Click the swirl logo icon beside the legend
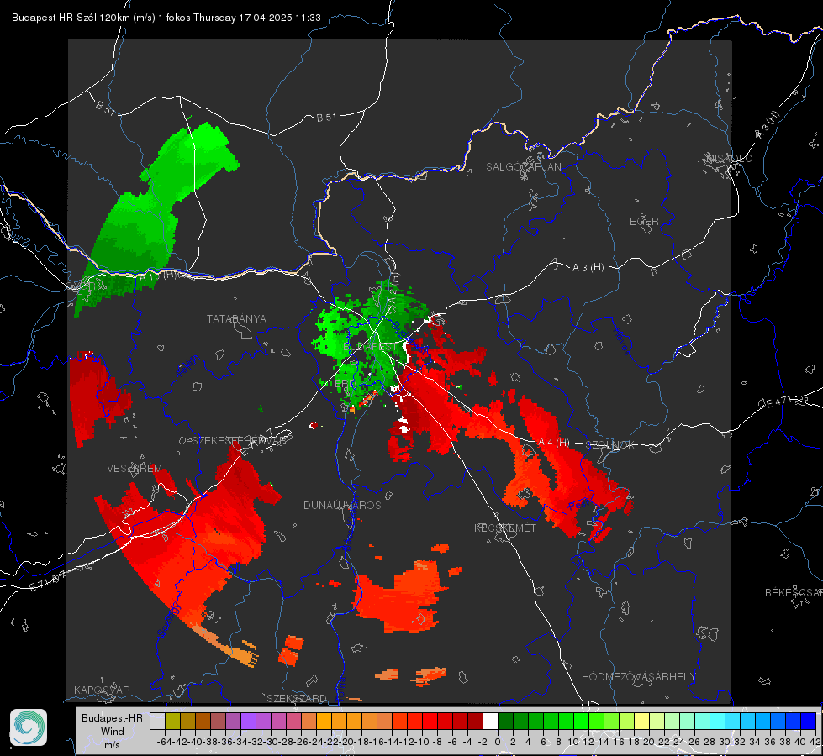823x756 pixels. [x=29, y=727]
